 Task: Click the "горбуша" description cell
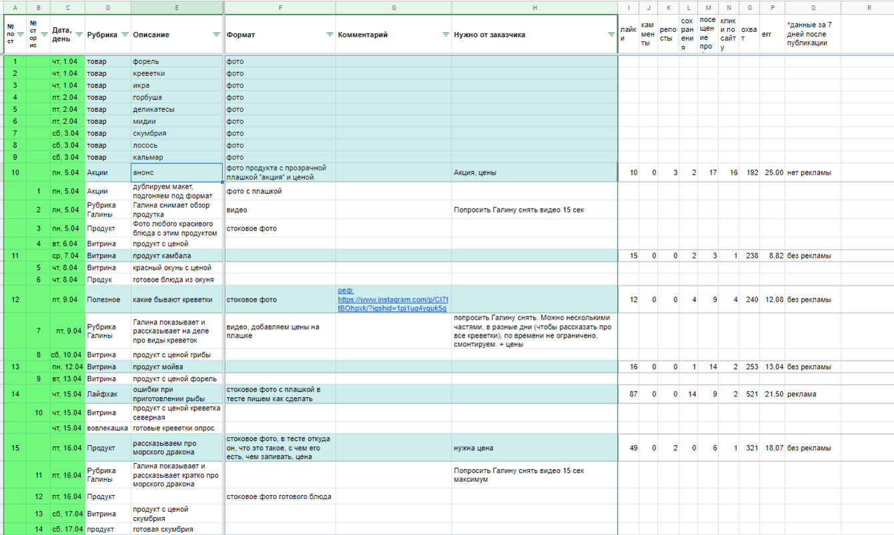click(x=177, y=97)
